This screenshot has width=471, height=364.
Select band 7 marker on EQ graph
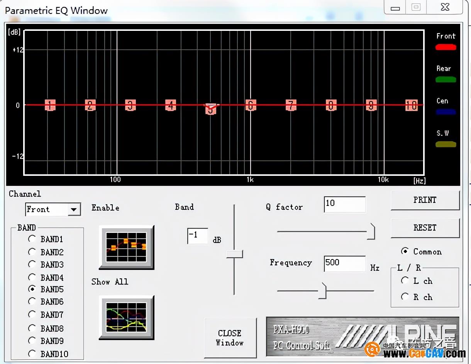click(291, 105)
